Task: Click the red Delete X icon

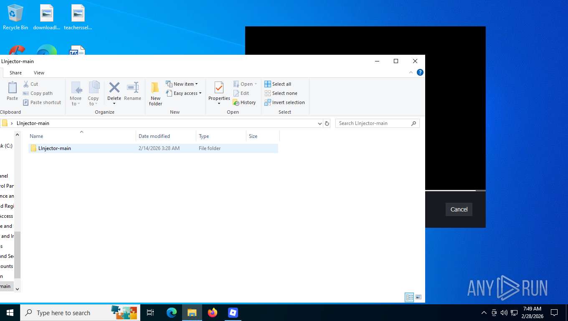Action: click(114, 87)
